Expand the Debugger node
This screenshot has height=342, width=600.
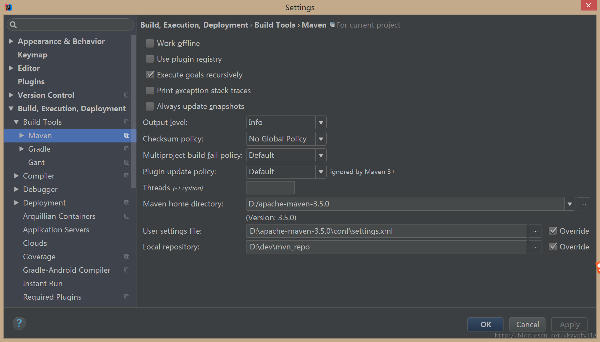point(16,189)
